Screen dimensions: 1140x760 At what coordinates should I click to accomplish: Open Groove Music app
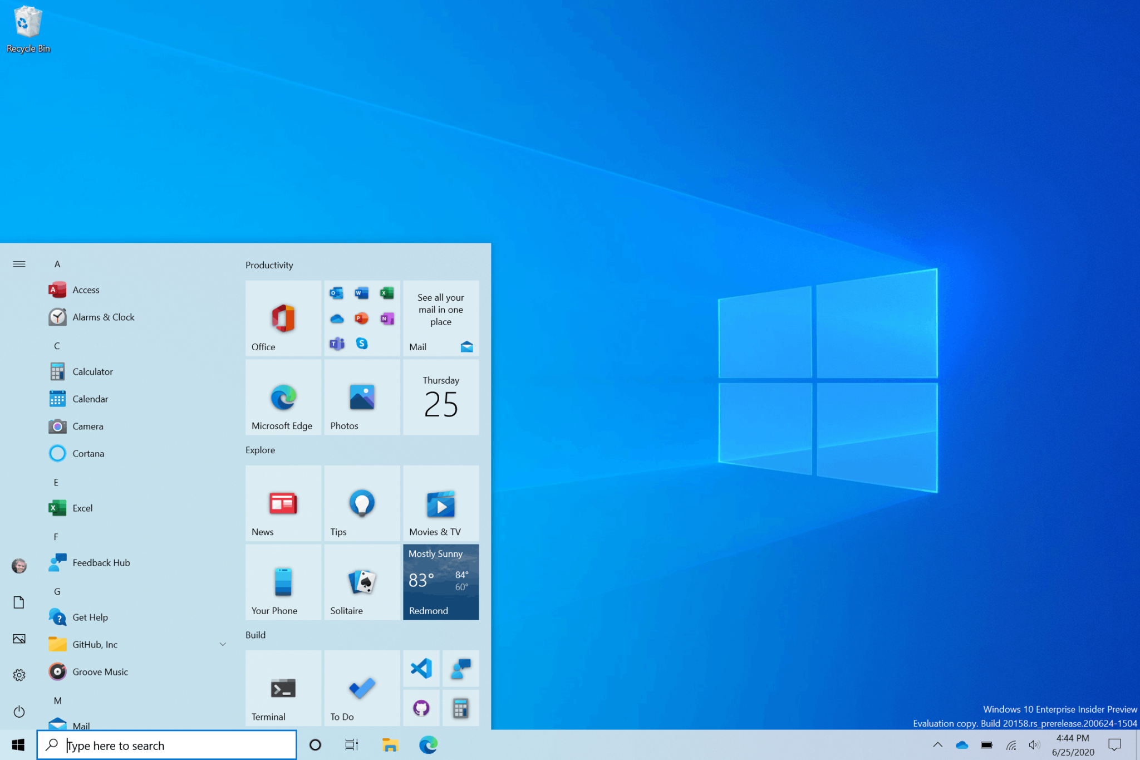point(102,672)
